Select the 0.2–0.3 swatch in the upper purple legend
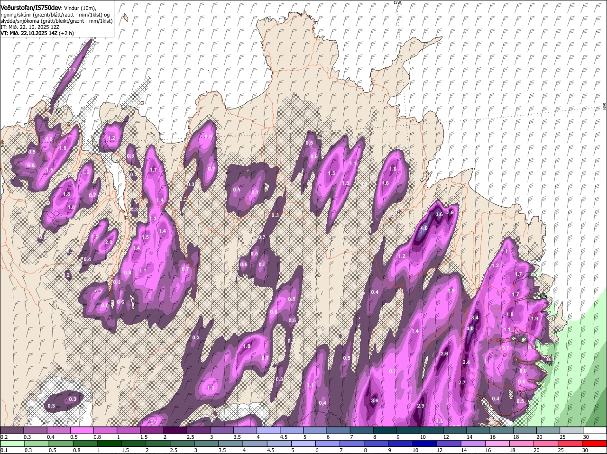 (x=12, y=430)
